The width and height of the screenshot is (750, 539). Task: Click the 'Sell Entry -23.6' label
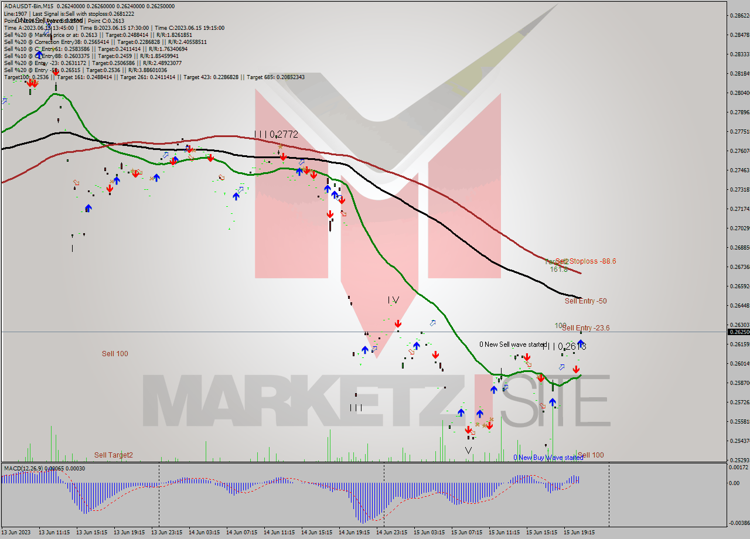pos(585,328)
